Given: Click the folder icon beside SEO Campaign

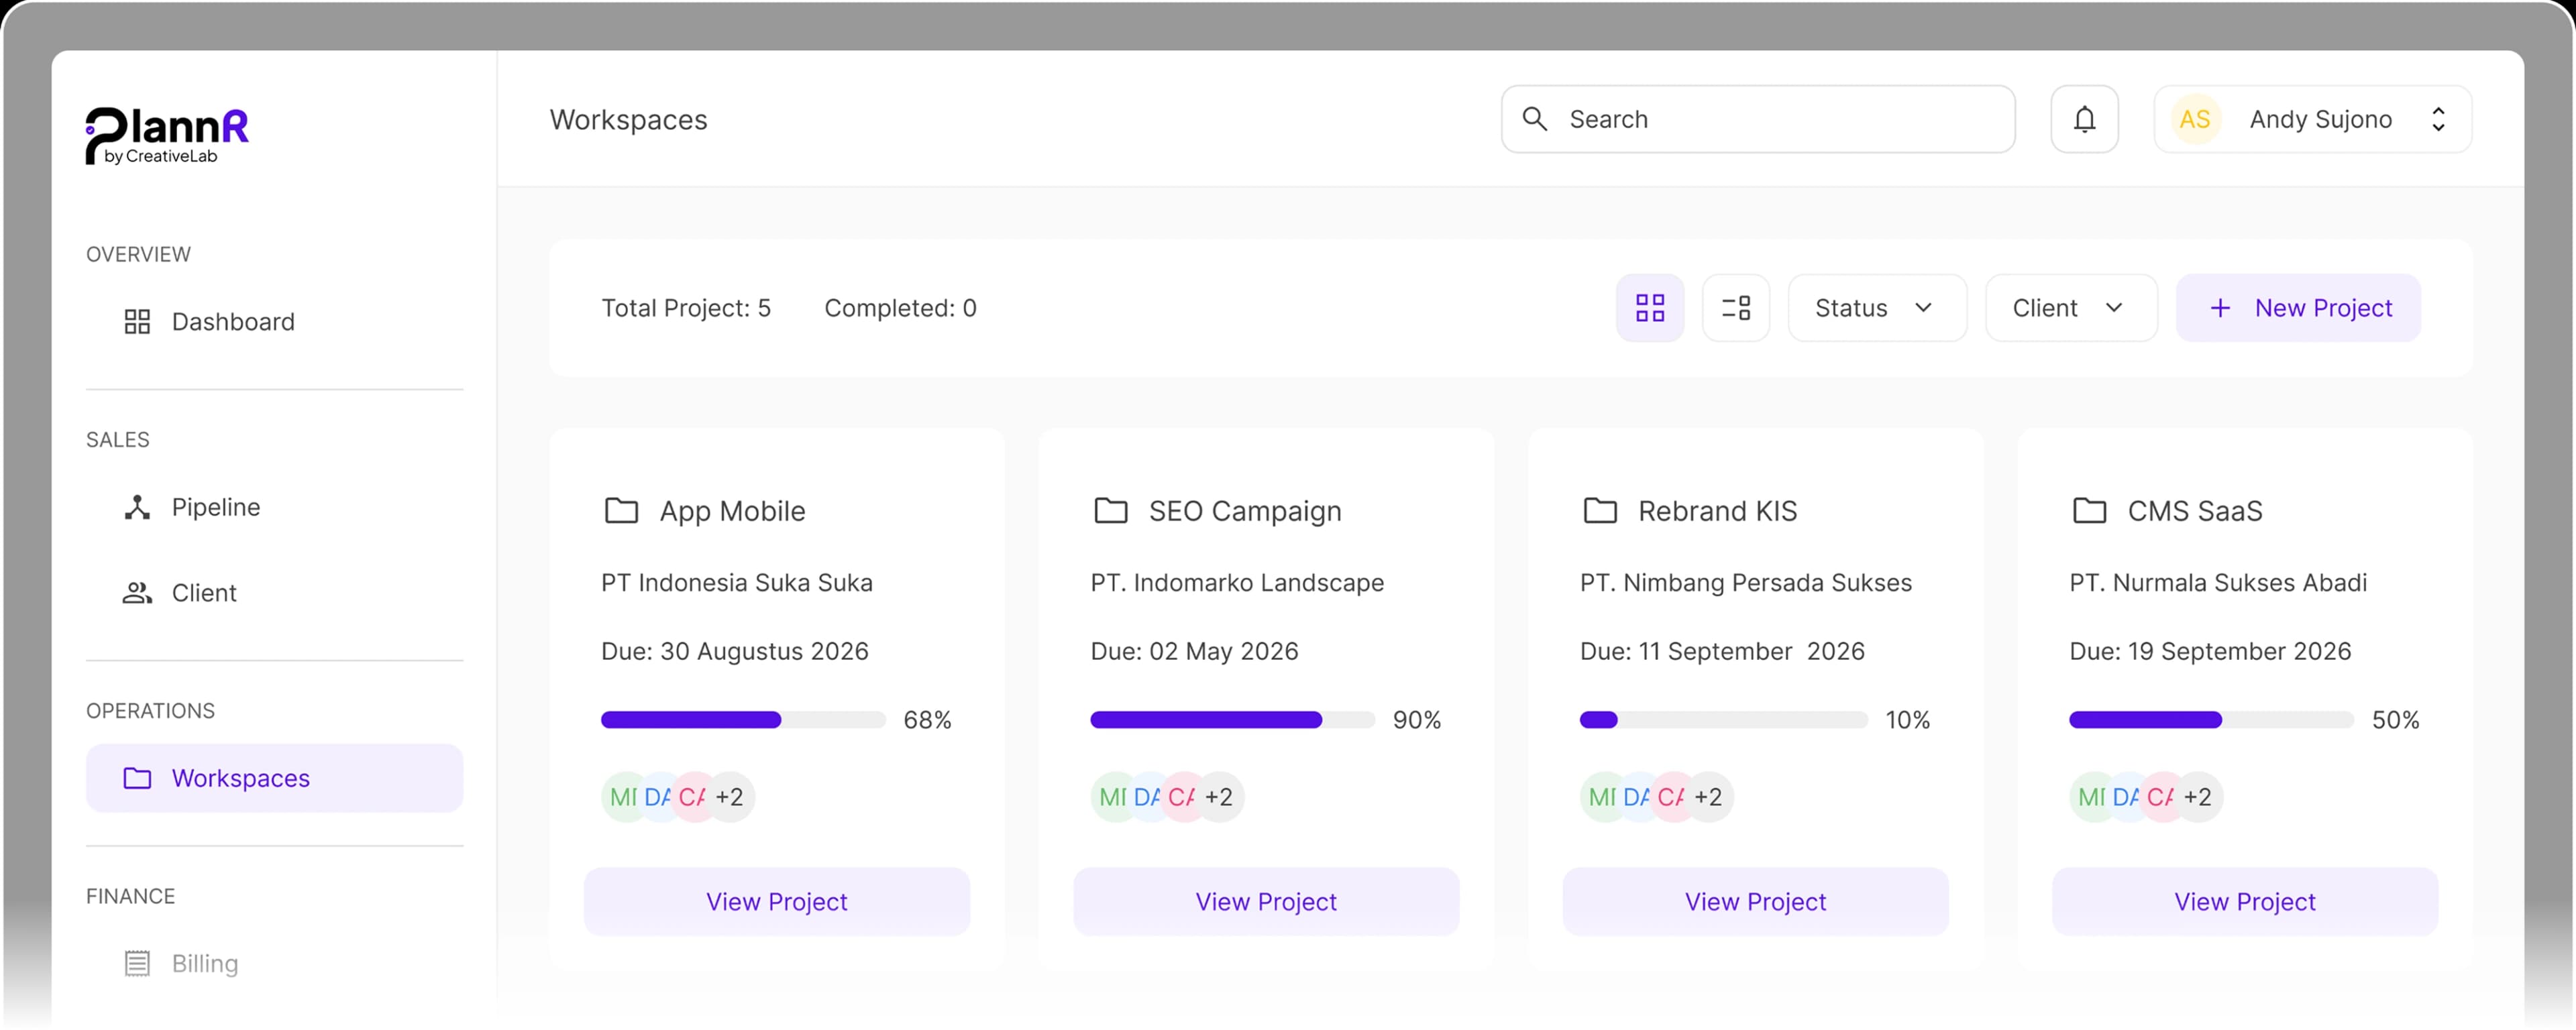Looking at the screenshot, I should [1110, 511].
